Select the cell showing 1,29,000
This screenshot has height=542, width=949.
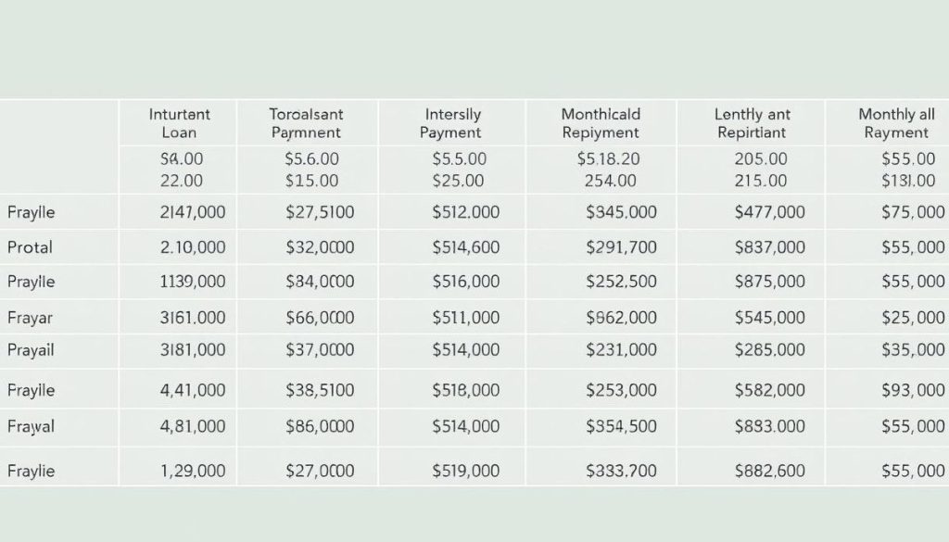(x=193, y=471)
